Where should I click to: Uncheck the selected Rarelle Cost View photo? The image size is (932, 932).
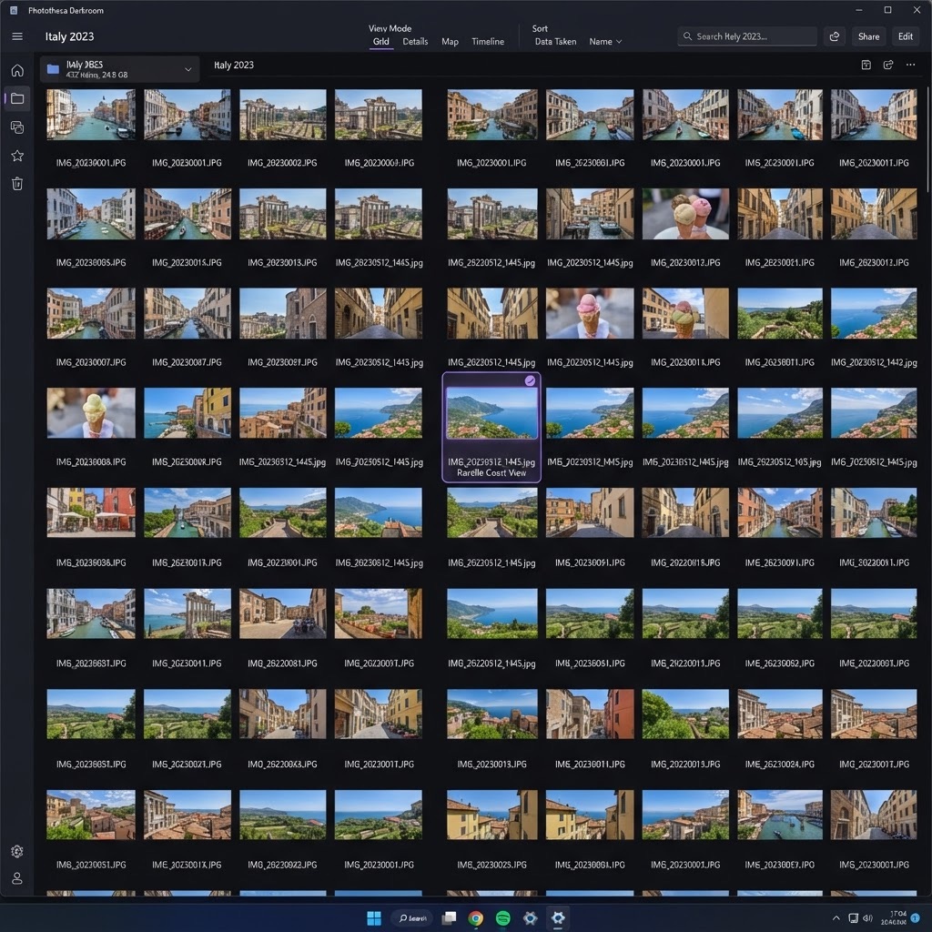pyautogui.click(x=530, y=381)
